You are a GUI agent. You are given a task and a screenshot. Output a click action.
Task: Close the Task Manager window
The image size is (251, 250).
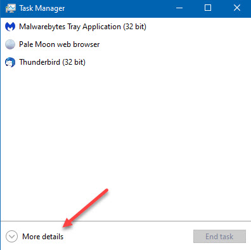coord(237,8)
